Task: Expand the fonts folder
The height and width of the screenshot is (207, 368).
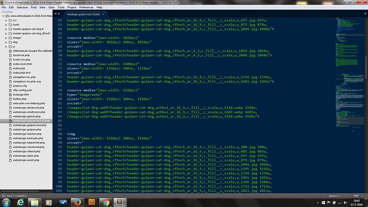Action: tap(6, 25)
